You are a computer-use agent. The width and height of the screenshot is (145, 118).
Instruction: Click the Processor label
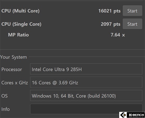tap(12, 69)
